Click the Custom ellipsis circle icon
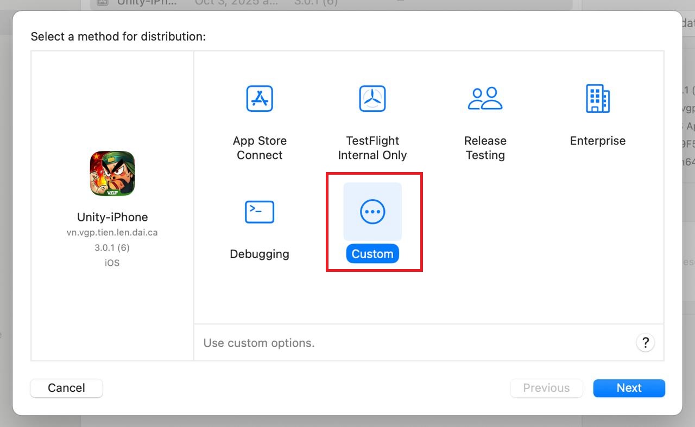Screen dimensions: 695x427 [x=372, y=212]
